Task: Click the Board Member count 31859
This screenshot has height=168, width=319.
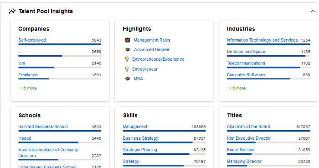Action: 304,150
